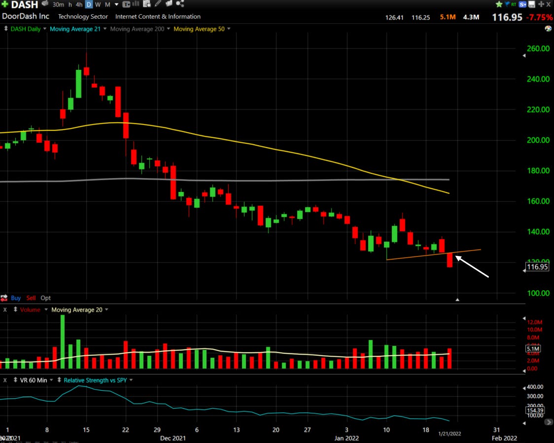Click the 1/21/2022 date marker
The height and width of the screenshot is (443, 554).
pyautogui.click(x=450, y=434)
